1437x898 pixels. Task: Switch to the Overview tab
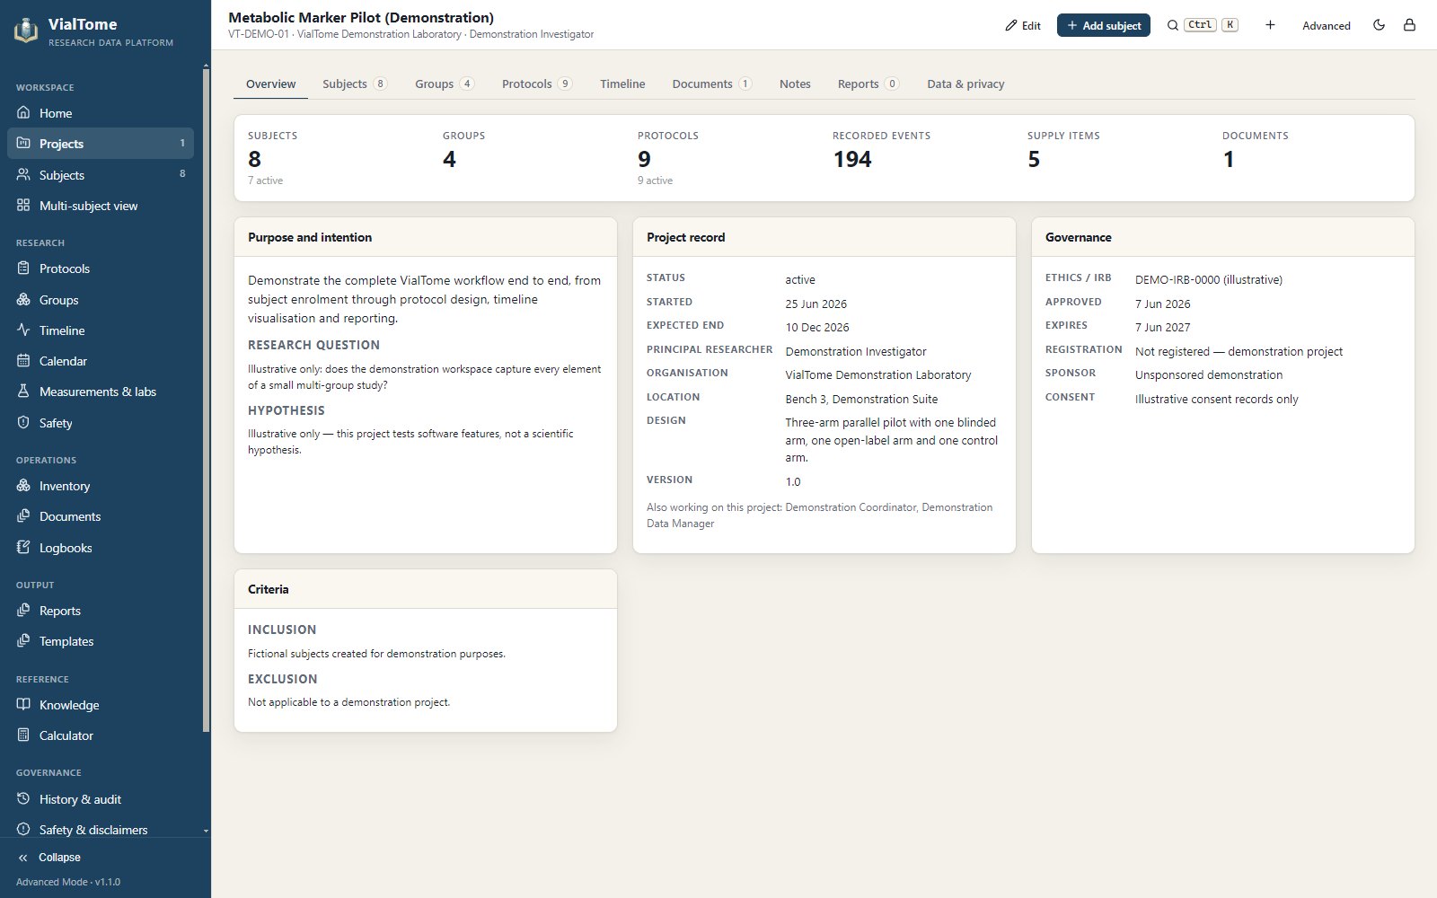pyautogui.click(x=270, y=84)
